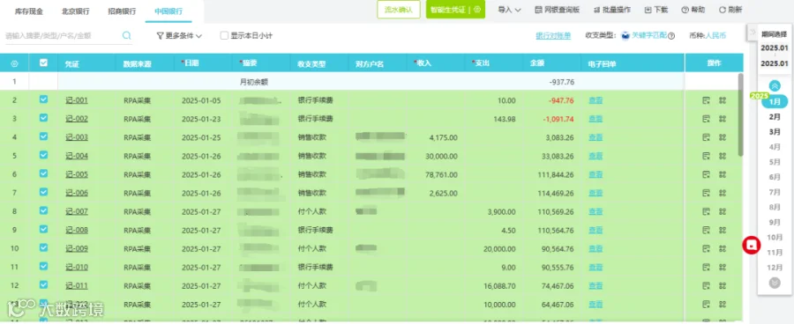This screenshot has height=324, width=794.
Task: Click link-style operation icon in 记-010 row
Action: coord(723,267)
